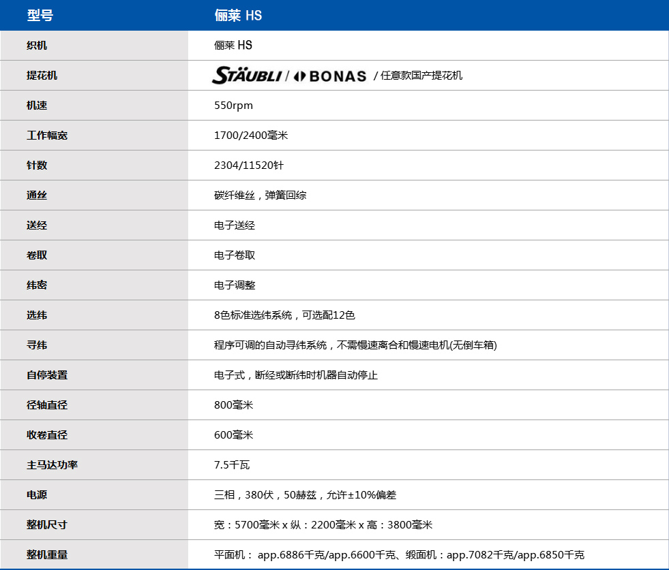Screen dimensions: 669x570
Task: Click the 织机 row label
Action: [37, 45]
